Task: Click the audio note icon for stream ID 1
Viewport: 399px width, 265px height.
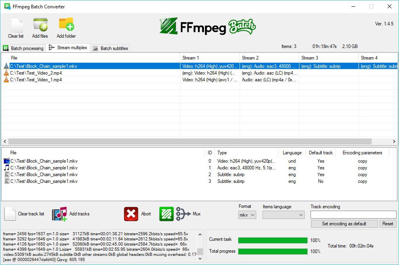Action: point(7,167)
